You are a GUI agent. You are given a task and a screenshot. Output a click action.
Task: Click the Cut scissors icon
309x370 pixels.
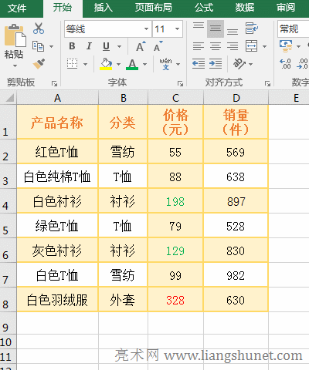[39, 29]
